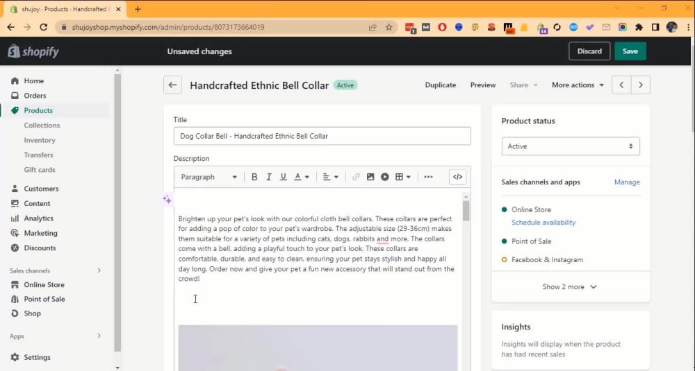Click the Preview button
The width and height of the screenshot is (695, 371).
(x=483, y=85)
